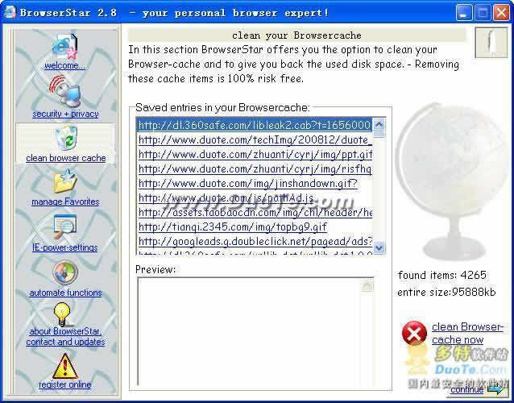Click the automate functions round icon
The height and width of the screenshot is (403, 514).
[65, 272]
